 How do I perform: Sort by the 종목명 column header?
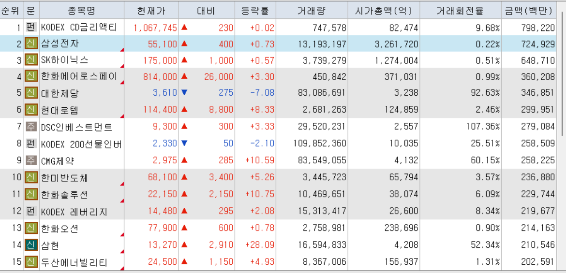(x=82, y=10)
